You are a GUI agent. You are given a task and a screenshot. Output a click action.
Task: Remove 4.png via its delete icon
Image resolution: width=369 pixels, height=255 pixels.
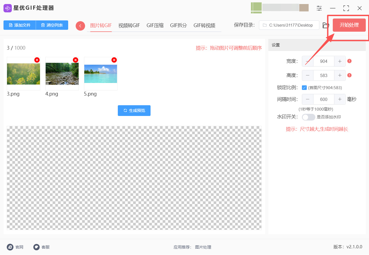(x=75, y=60)
